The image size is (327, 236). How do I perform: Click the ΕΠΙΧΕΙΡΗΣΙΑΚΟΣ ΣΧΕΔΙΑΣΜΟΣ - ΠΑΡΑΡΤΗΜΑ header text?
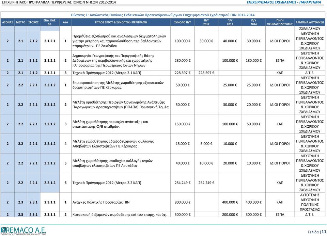[x=284, y=2]
